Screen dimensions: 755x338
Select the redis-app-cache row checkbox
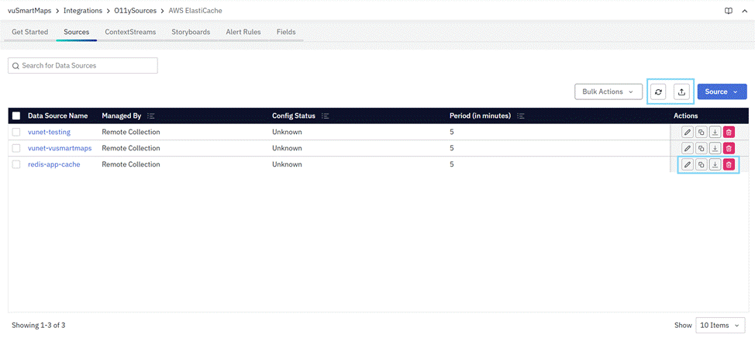(x=16, y=164)
